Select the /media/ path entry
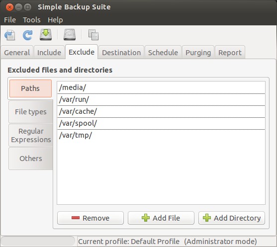This screenshot has height=247, width=277. click(161, 87)
